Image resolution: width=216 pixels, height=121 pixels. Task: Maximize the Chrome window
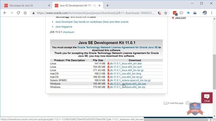pos(201,3)
